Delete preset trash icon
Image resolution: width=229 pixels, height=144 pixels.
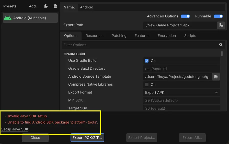55,6
